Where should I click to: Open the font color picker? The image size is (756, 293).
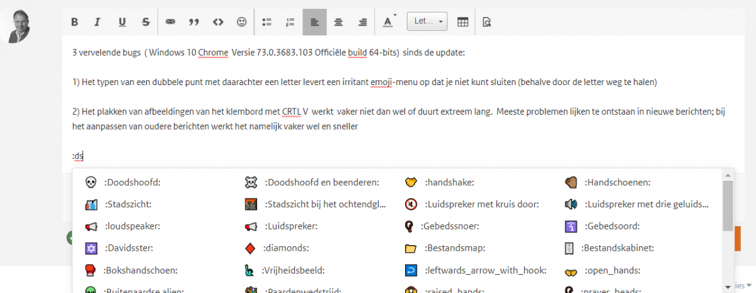pos(388,21)
